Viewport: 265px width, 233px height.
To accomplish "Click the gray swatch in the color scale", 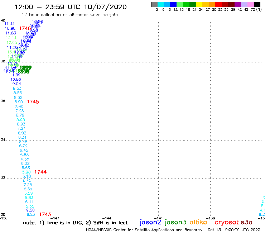I will tap(154, 4).
